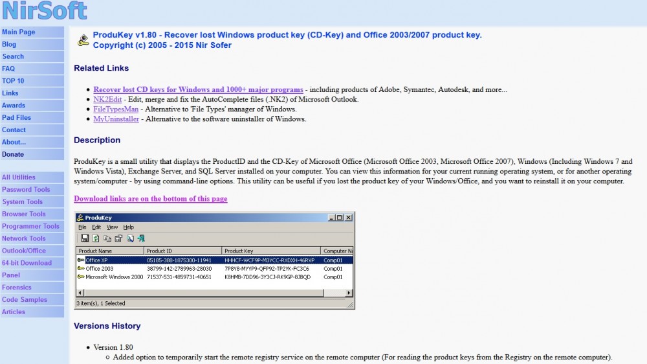Open the MyUninstaller link
This screenshot has height=364, width=647.
[116, 119]
